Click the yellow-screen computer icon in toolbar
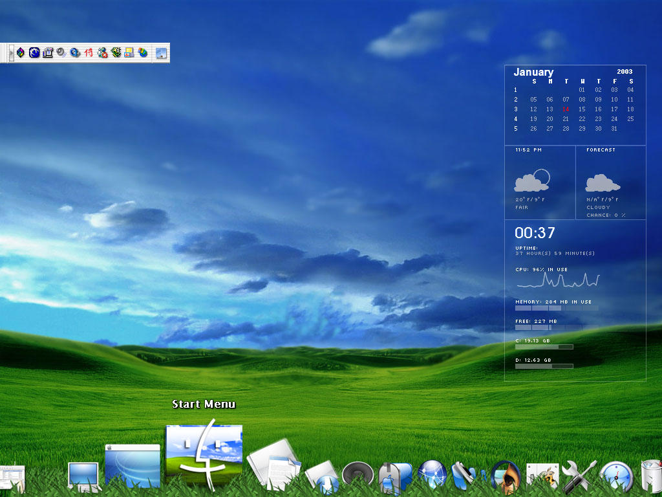 pos(129,52)
